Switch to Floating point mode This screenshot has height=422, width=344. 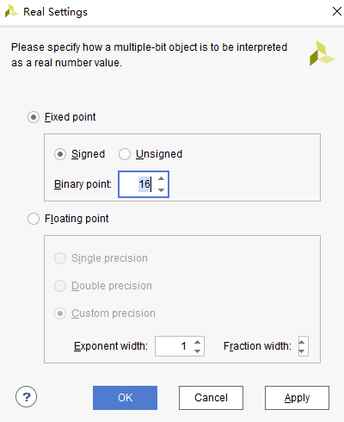click(34, 219)
